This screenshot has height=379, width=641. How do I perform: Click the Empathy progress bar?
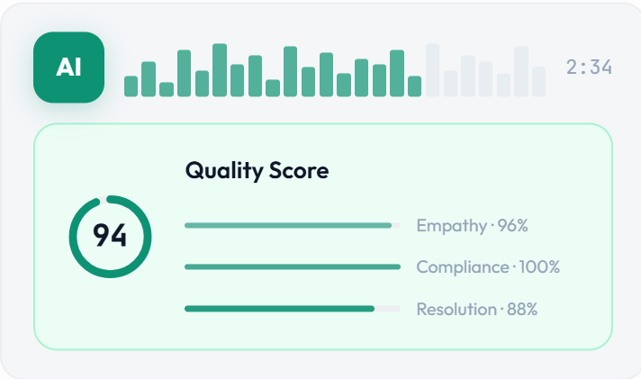pyautogui.click(x=288, y=225)
